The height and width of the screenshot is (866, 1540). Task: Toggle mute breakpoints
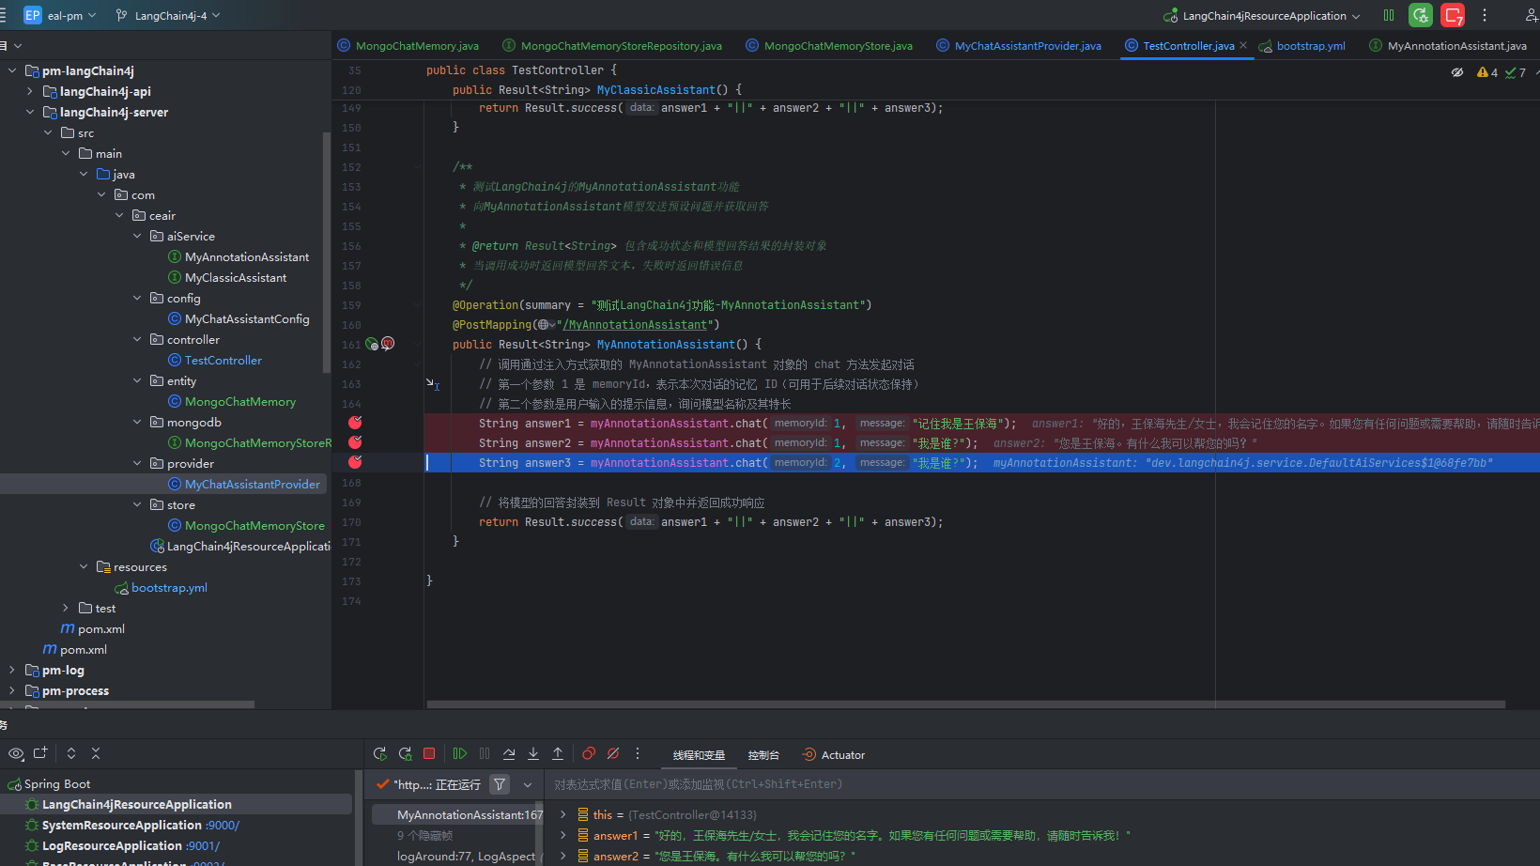pyautogui.click(x=613, y=753)
